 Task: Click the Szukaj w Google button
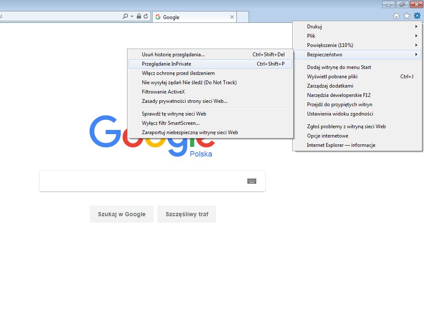point(122,214)
